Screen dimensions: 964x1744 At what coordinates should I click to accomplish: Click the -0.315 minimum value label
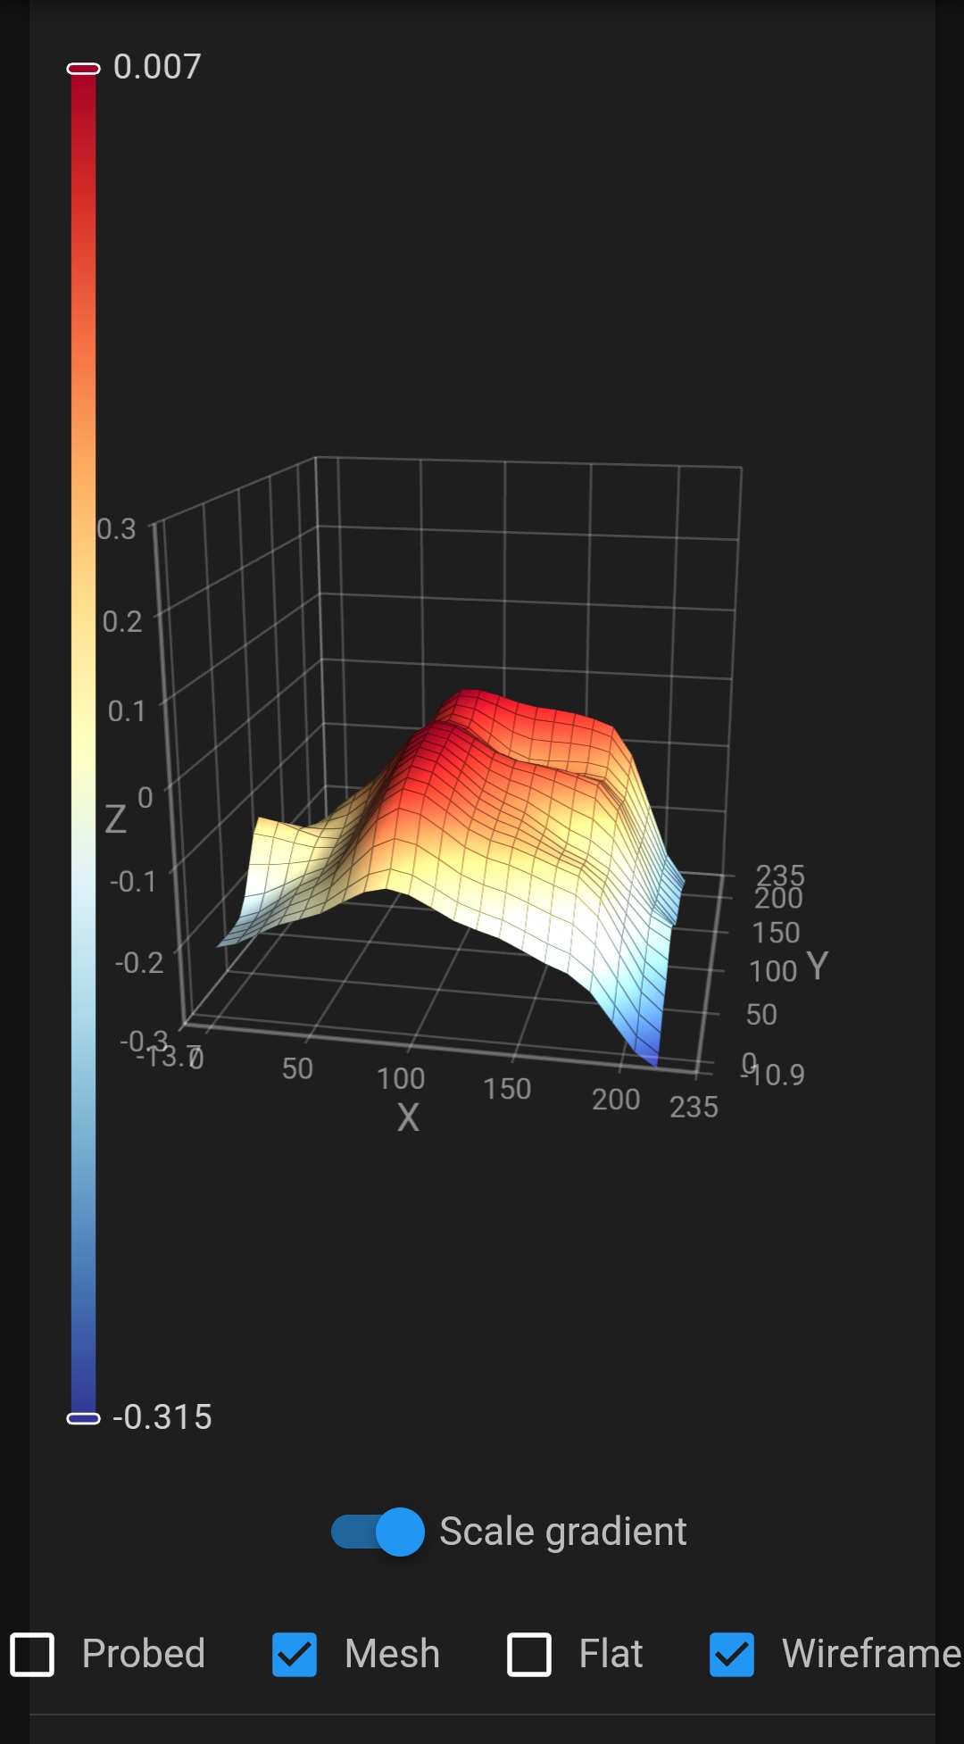[162, 1417]
